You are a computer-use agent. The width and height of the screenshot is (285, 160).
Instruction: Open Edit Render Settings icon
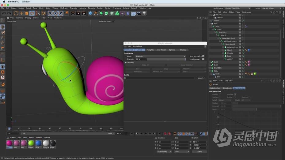click(x=84, y=13)
